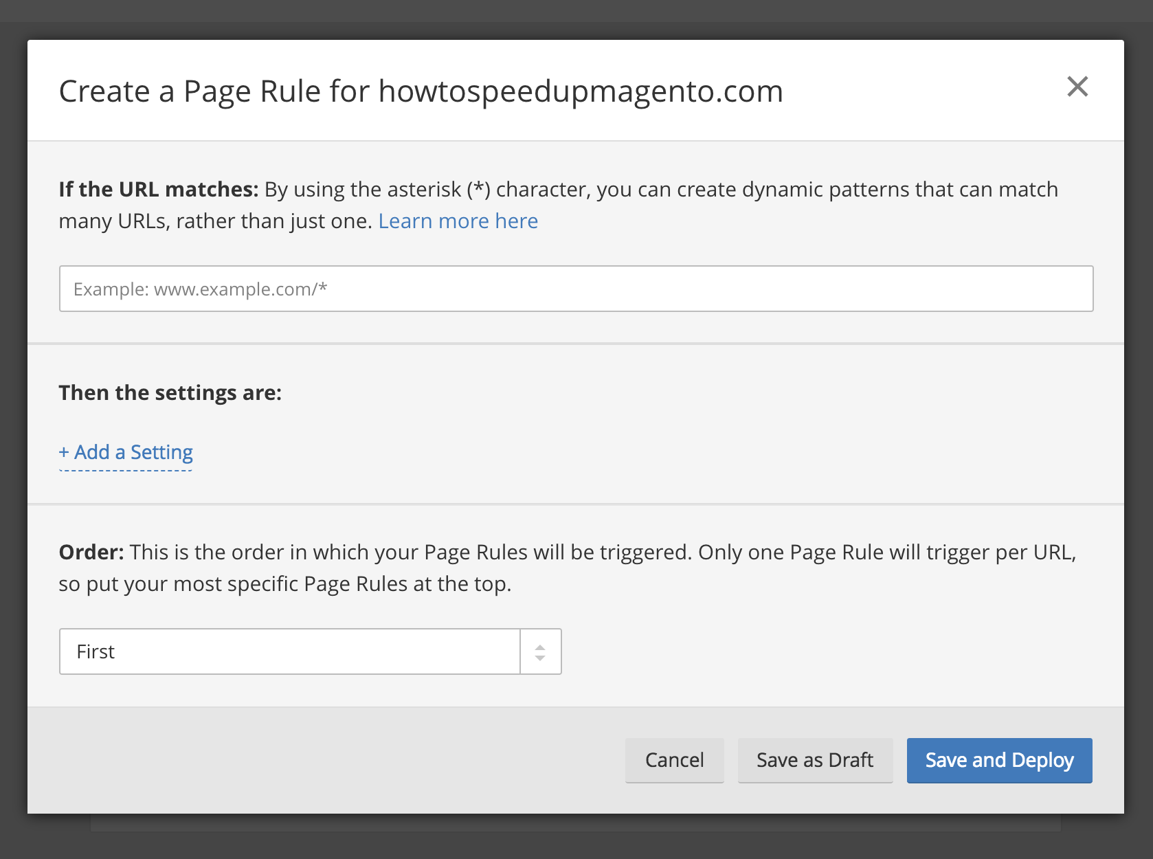The height and width of the screenshot is (859, 1153).
Task: Click the "If the URL matches:" label
Action: click(158, 190)
